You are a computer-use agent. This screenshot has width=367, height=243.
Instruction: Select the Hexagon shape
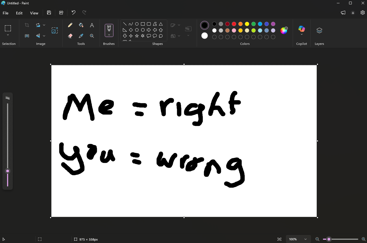143,30
